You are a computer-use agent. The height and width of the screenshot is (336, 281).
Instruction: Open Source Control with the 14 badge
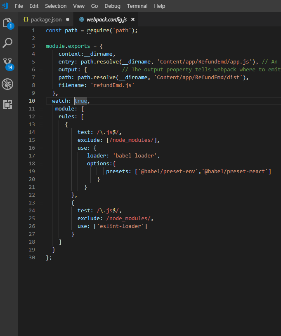pos(8,63)
